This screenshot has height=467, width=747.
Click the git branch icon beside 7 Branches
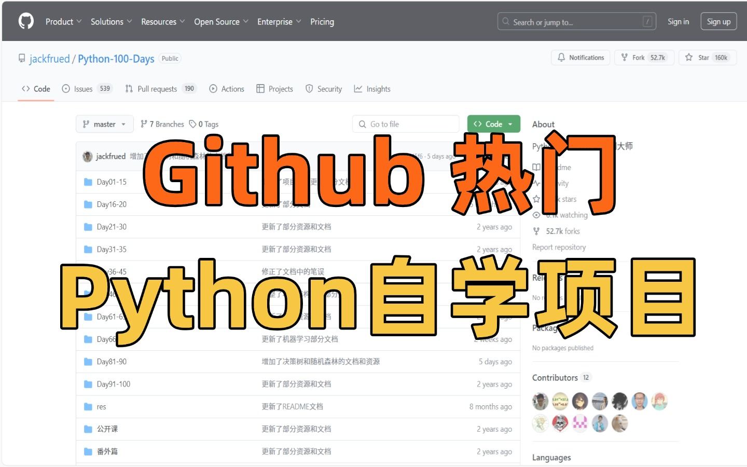coord(144,124)
